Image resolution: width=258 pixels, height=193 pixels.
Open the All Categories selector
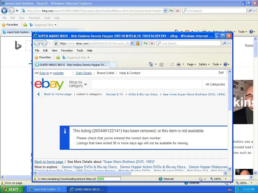(215, 84)
